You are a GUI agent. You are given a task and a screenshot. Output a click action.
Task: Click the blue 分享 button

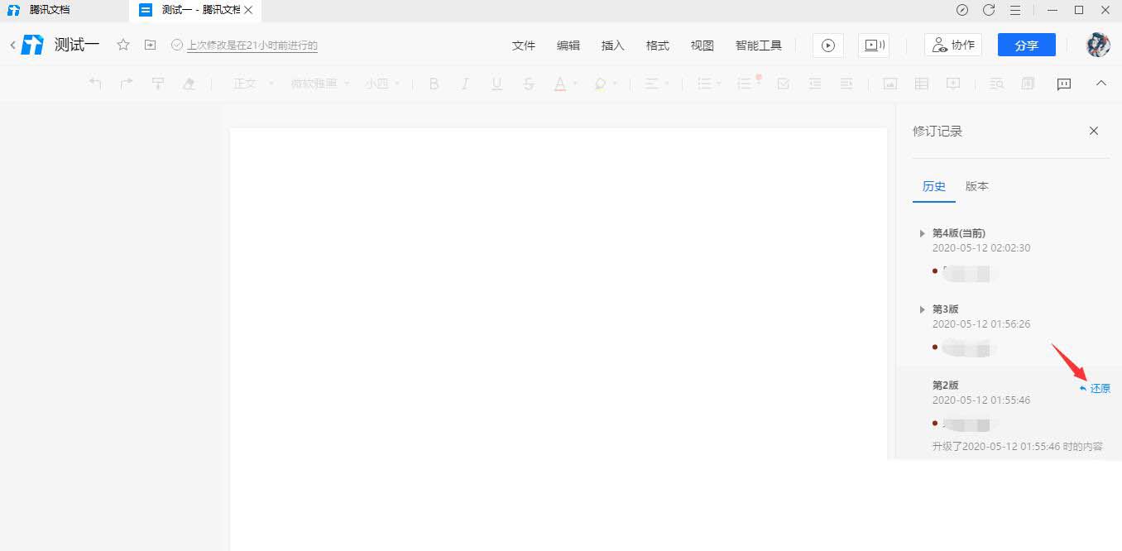point(1027,46)
